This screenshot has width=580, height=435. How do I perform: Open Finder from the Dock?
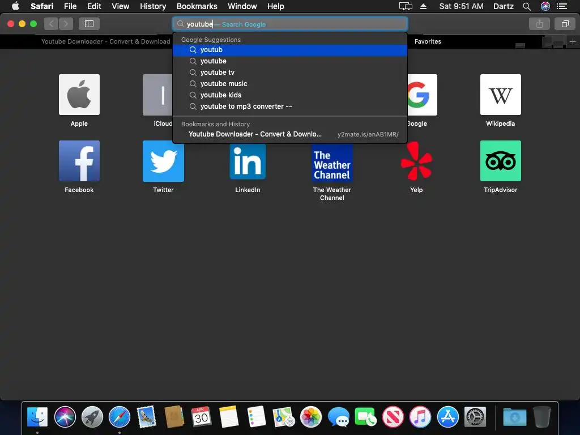[37, 417]
